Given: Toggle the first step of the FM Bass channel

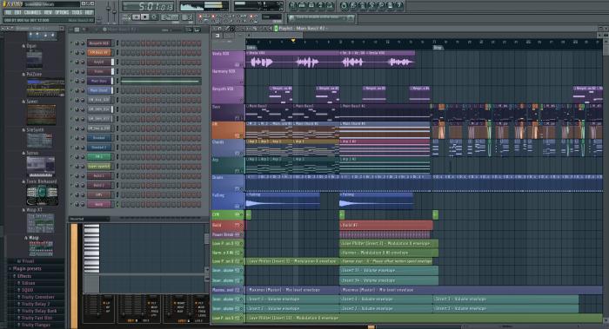Looking at the screenshot, I should tap(124, 53).
